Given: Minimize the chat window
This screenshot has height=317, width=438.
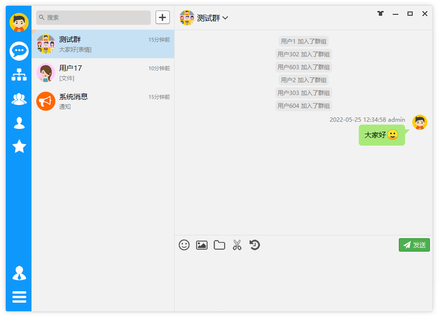Looking at the screenshot, I should coord(396,14).
